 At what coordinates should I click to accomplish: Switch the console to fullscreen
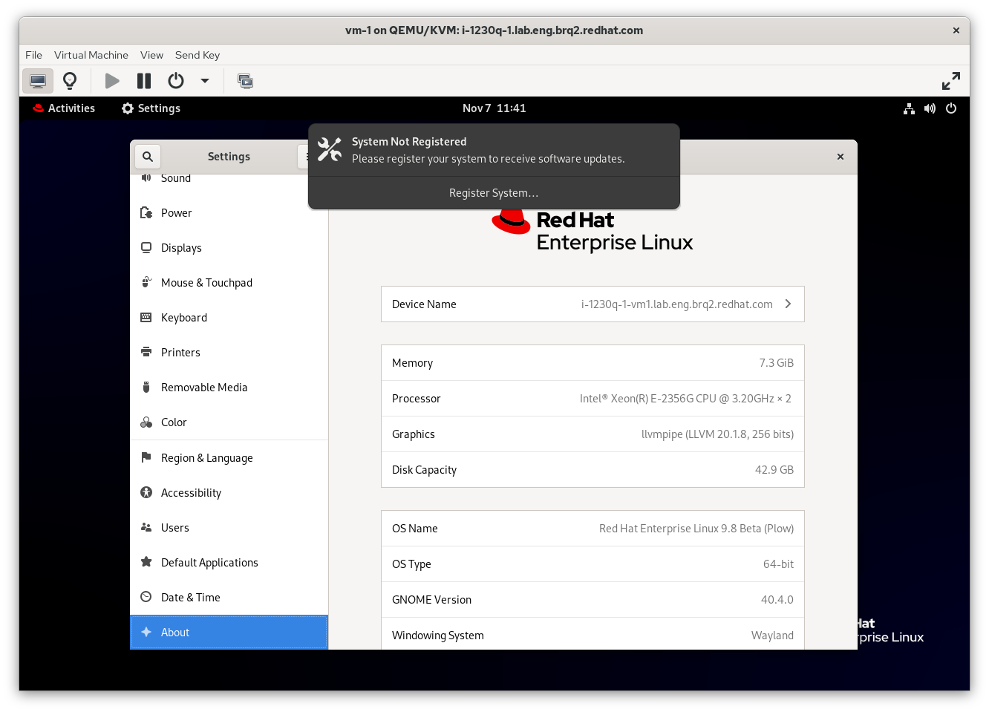pyautogui.click(x=951, y=80)
